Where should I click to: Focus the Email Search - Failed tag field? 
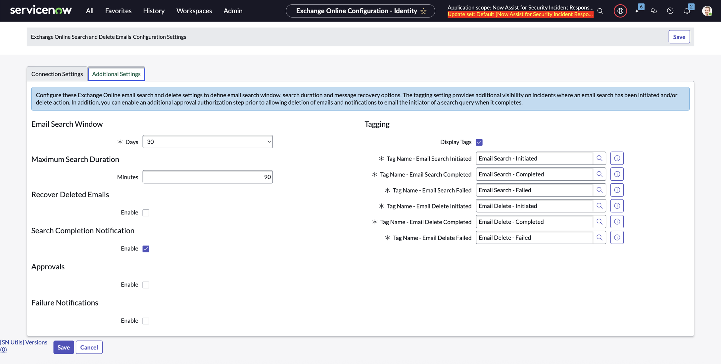pos(534,190)
